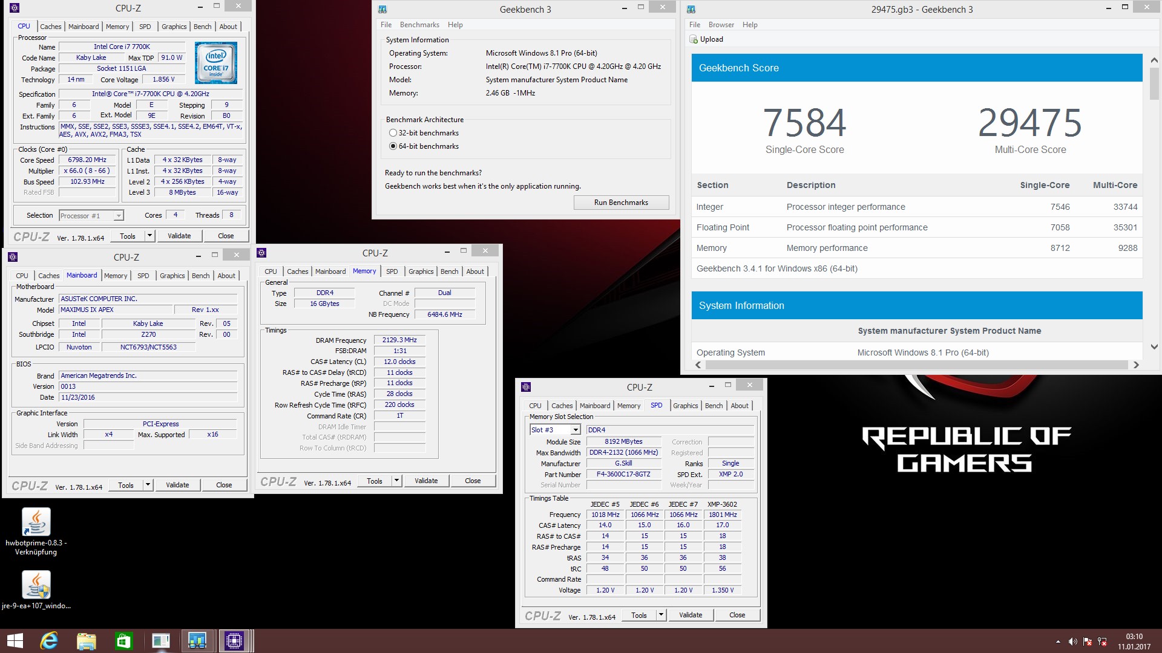The height and width of the screenshot is (653, 1162).
Task: Click the Multi-Core Score 29475
Action: pyautogui.click(x=1030, y=123)
